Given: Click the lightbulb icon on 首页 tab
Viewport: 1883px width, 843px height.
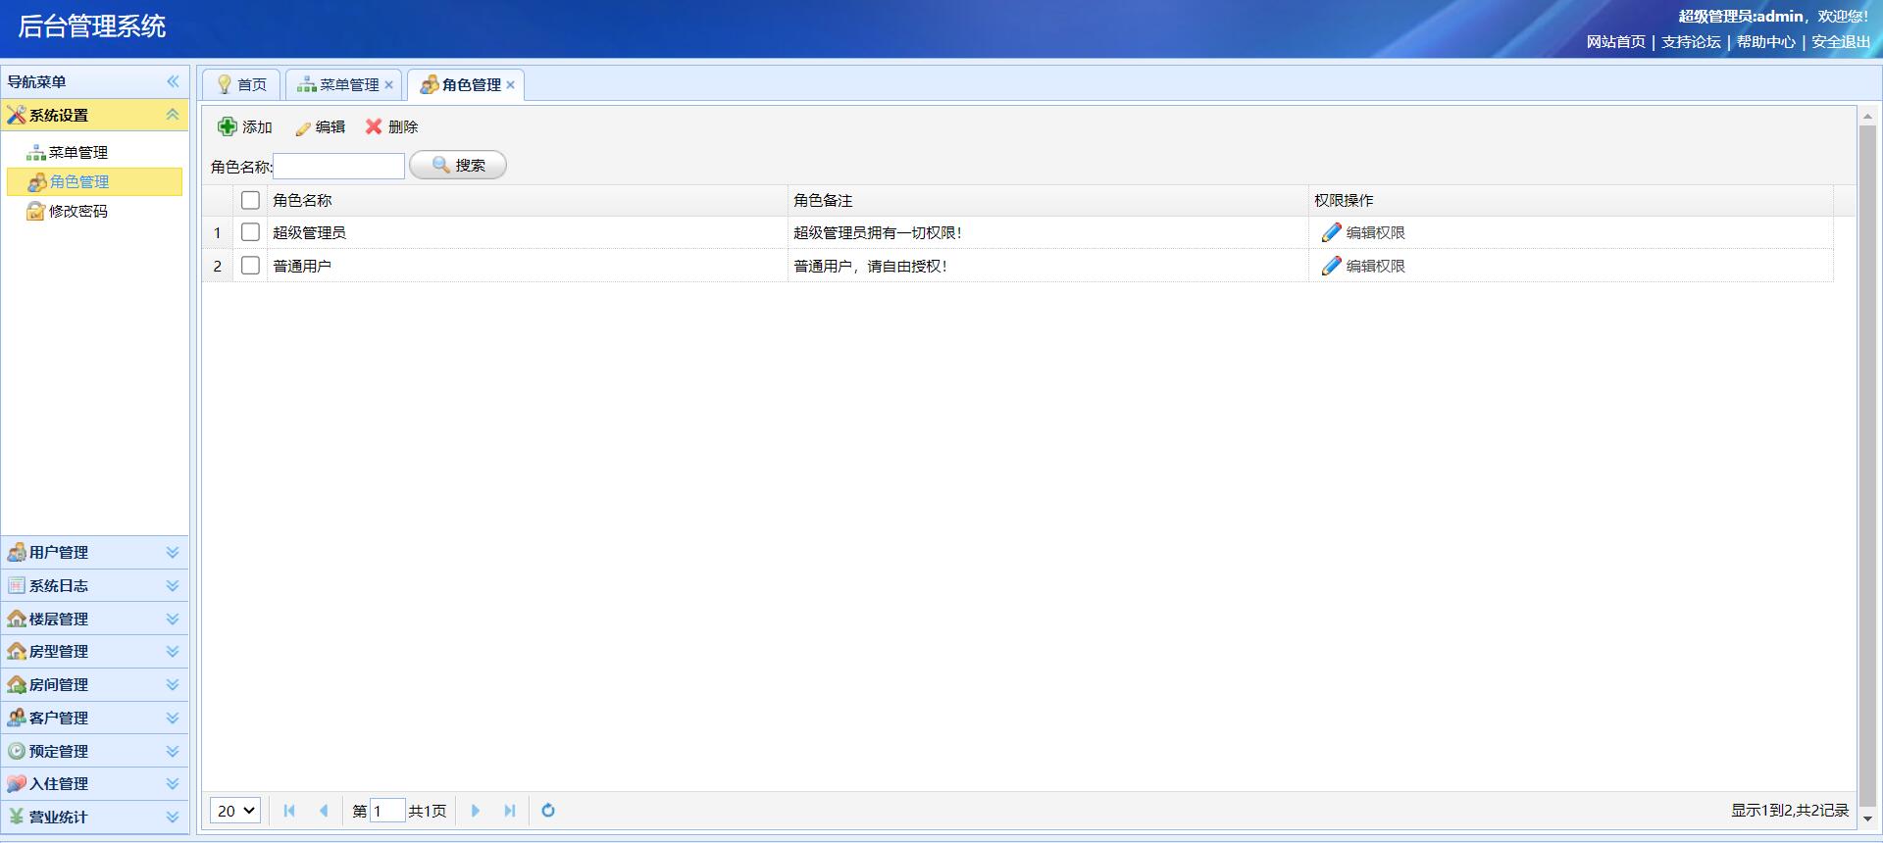Looking at the screenshot, I should (x=225, y=84).
